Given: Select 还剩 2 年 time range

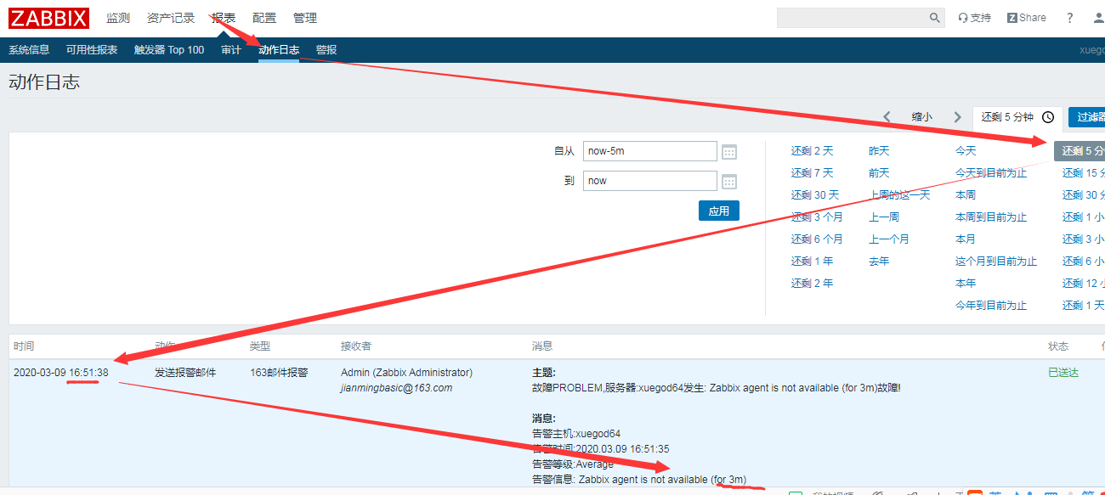Looking at the screenshot, I should coord(812,284).
